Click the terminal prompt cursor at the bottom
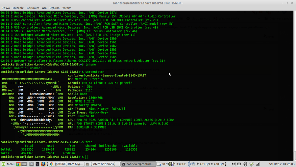 click(86, 157)
